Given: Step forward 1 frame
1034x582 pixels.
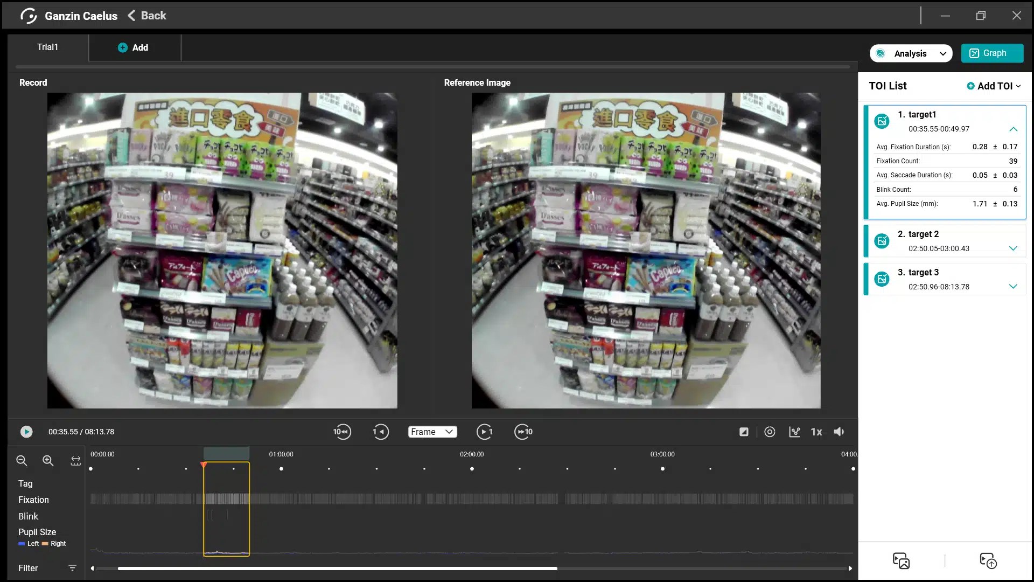Looking at the screenshot, I should click(485, 432).
